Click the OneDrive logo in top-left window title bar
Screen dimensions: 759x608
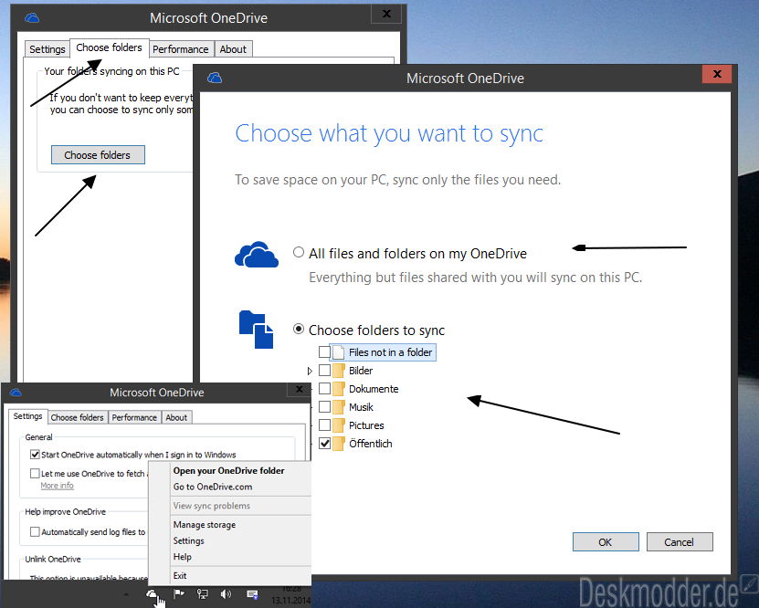(x=32, y=18)
